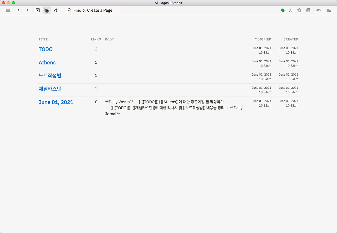Toggle the right sidebar panel icon
The height and width of the screenshot is (233, 337).
[x=329, y=10]
